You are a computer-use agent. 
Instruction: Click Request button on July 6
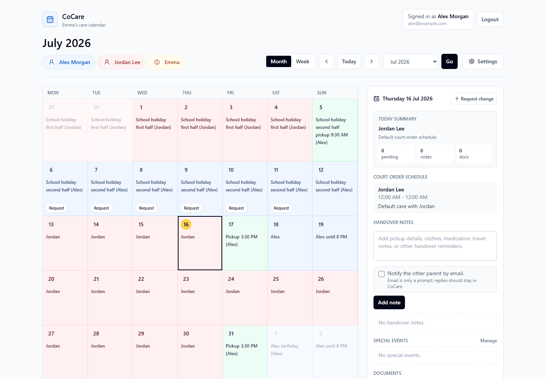click(56, 208)
